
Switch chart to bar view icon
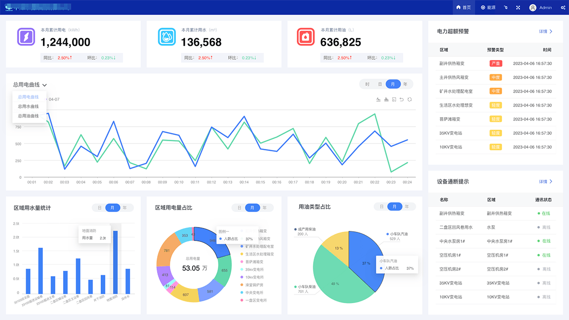386,99
